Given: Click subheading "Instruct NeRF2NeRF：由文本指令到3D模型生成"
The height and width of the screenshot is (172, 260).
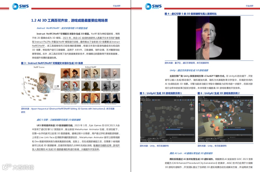Looking at the screenshot, I should point(62,28).
